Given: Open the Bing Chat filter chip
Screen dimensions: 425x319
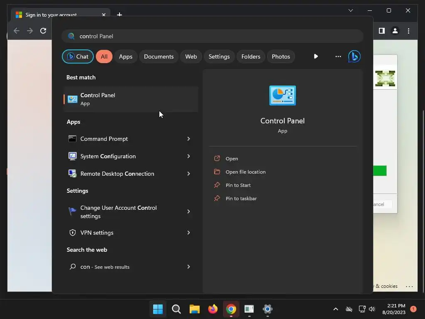Looking at the screenshot, I should click(x=78, y=56).
